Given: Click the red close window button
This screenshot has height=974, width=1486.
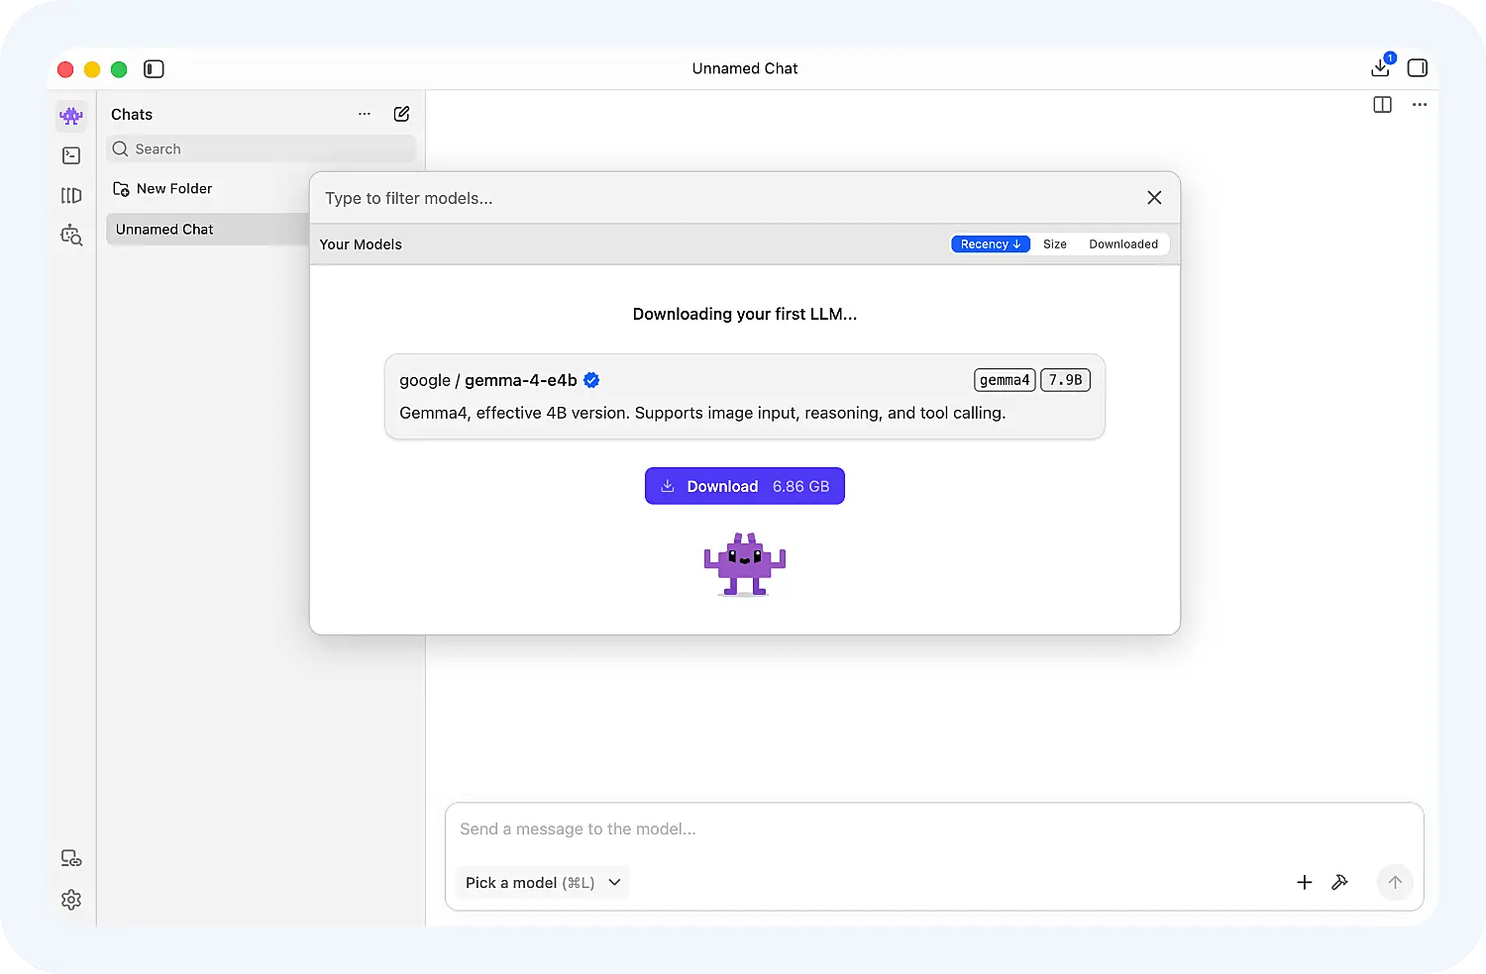Looking at the screenshot, I should [x=65, y=69].
